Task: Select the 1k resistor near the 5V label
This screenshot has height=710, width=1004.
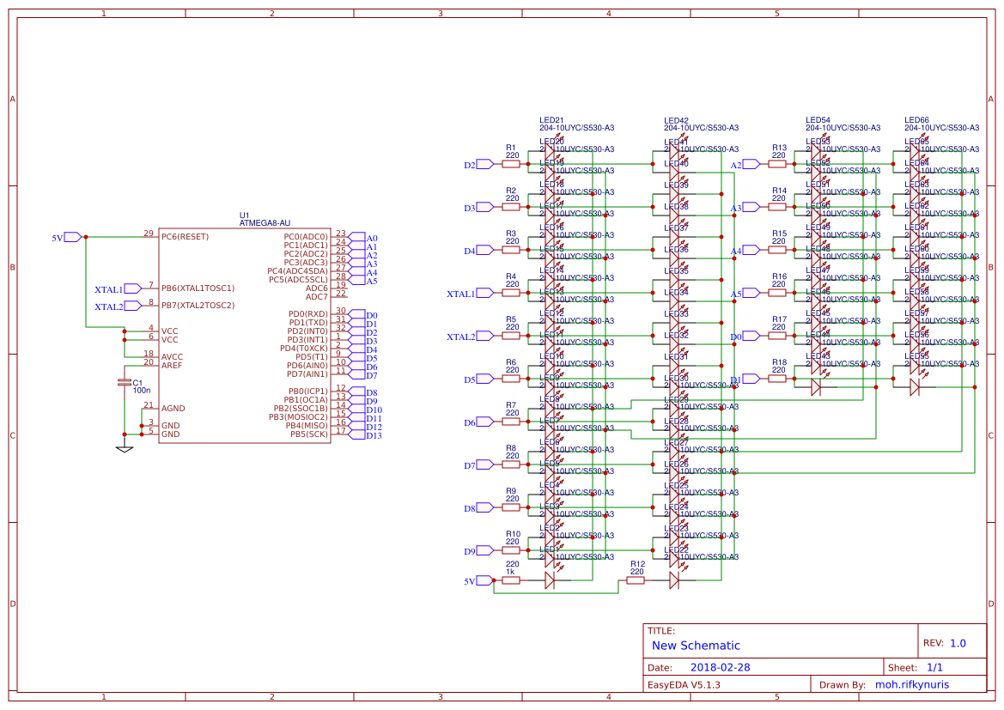Action: pos(510,581)
